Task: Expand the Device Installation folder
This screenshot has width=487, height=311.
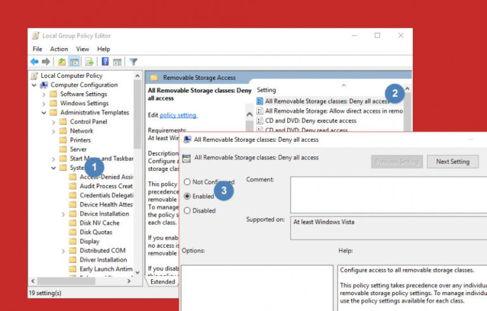Action: coord(63,214)
